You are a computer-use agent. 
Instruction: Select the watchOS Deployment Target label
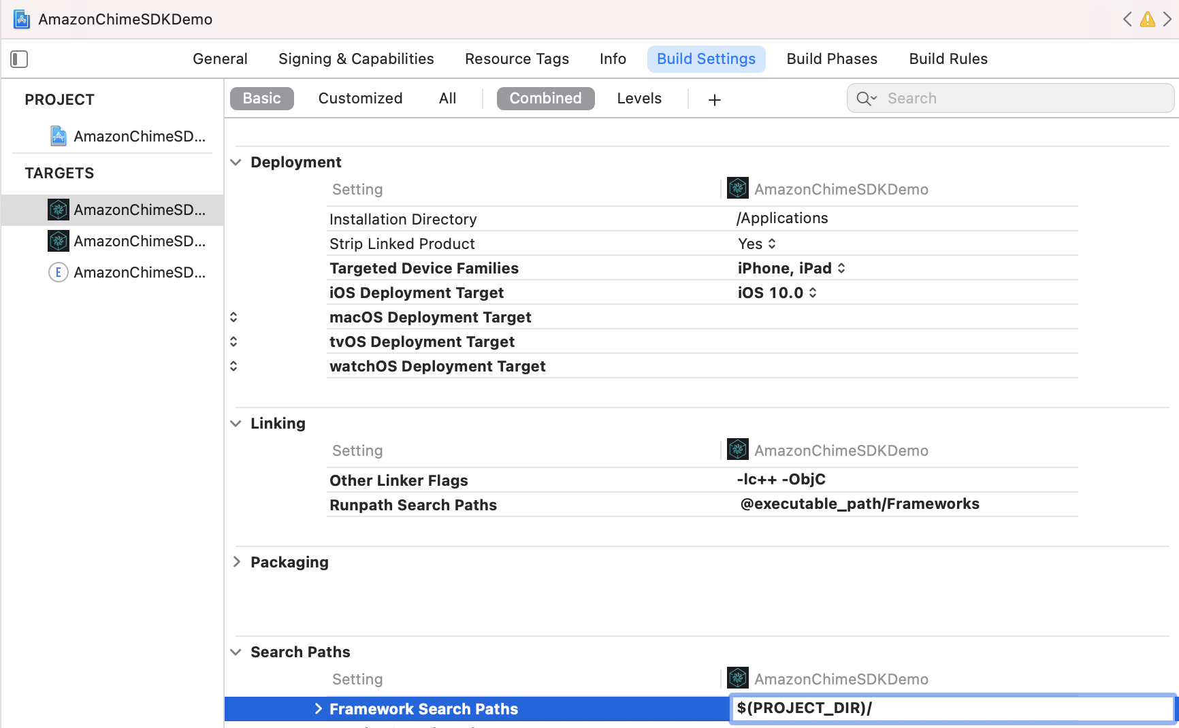pos(438,366)
